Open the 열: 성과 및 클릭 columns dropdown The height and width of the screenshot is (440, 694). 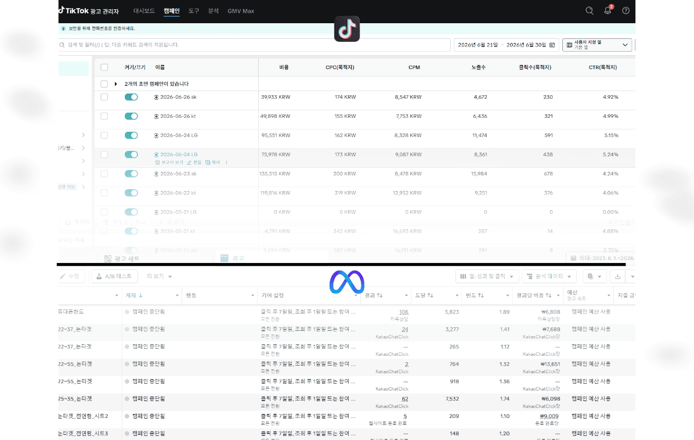pyautogui.click(x=487, y=276)
